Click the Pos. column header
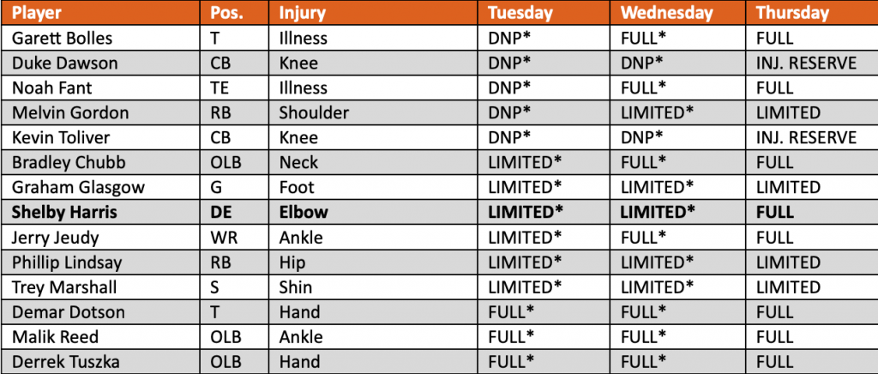Image resolution: width=878 pixels, height=374 pixels. (226, 13)
